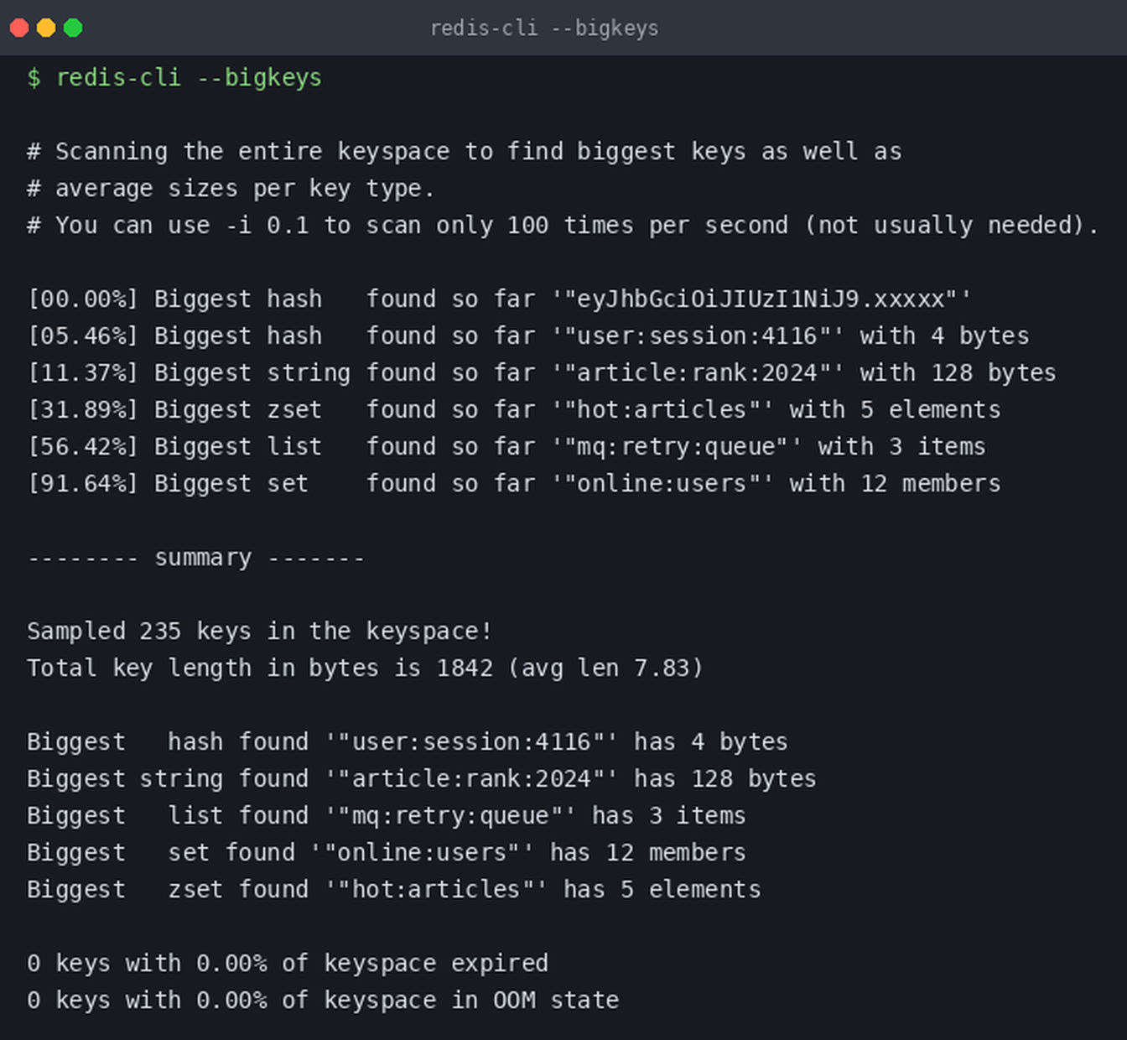Click 'Sampled 235 keys in the keyspace!' line
The image size is (1127, 1040).
point(259,632)
